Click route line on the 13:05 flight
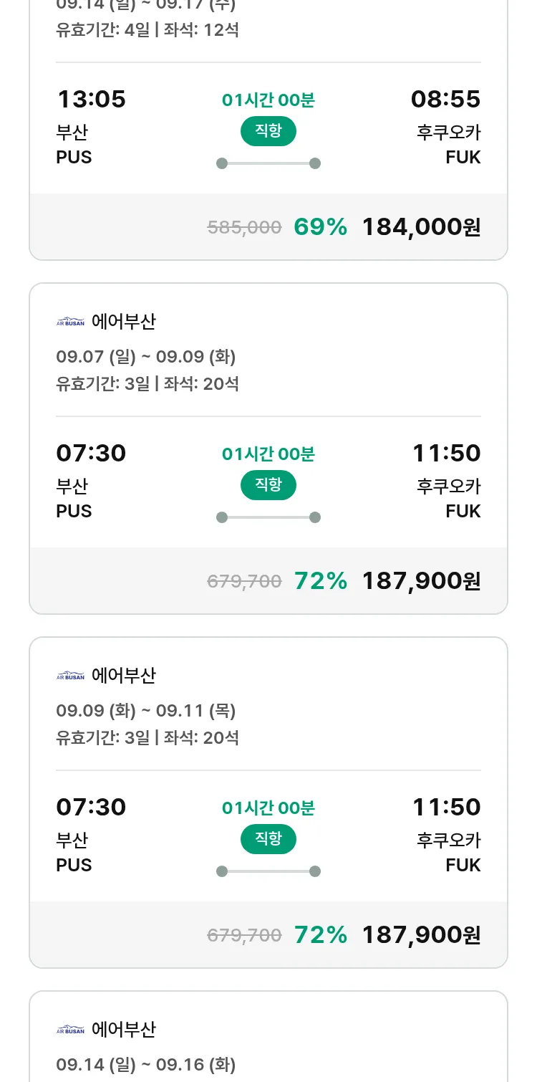This screenshot has width=537, height=1082. point(268,163)
